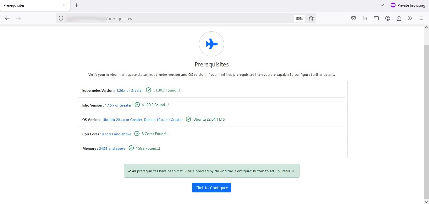The height and width of the screenshot is (204, 429).
Task: Click the scrollbar up arrow
Action: click(426, 28)
